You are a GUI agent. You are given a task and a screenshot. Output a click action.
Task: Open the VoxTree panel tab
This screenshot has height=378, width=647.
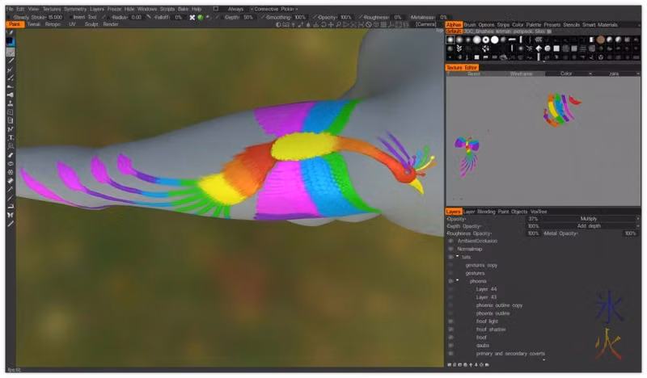point(539,212)
